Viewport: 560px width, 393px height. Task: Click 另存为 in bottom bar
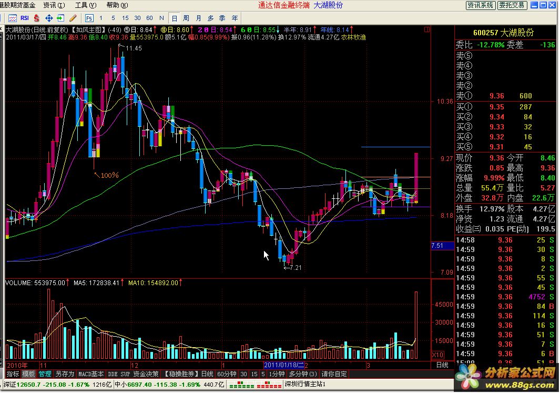[65, 374]
